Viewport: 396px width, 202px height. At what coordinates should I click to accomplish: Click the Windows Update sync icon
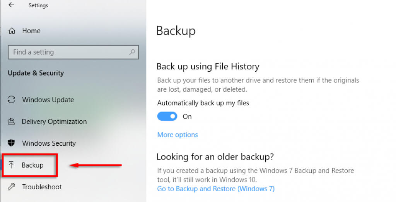click(x=12, y=100)
